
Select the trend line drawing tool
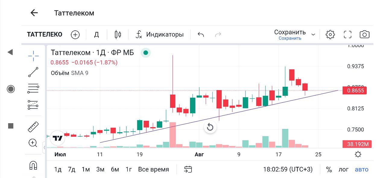(x=33, y=72)
